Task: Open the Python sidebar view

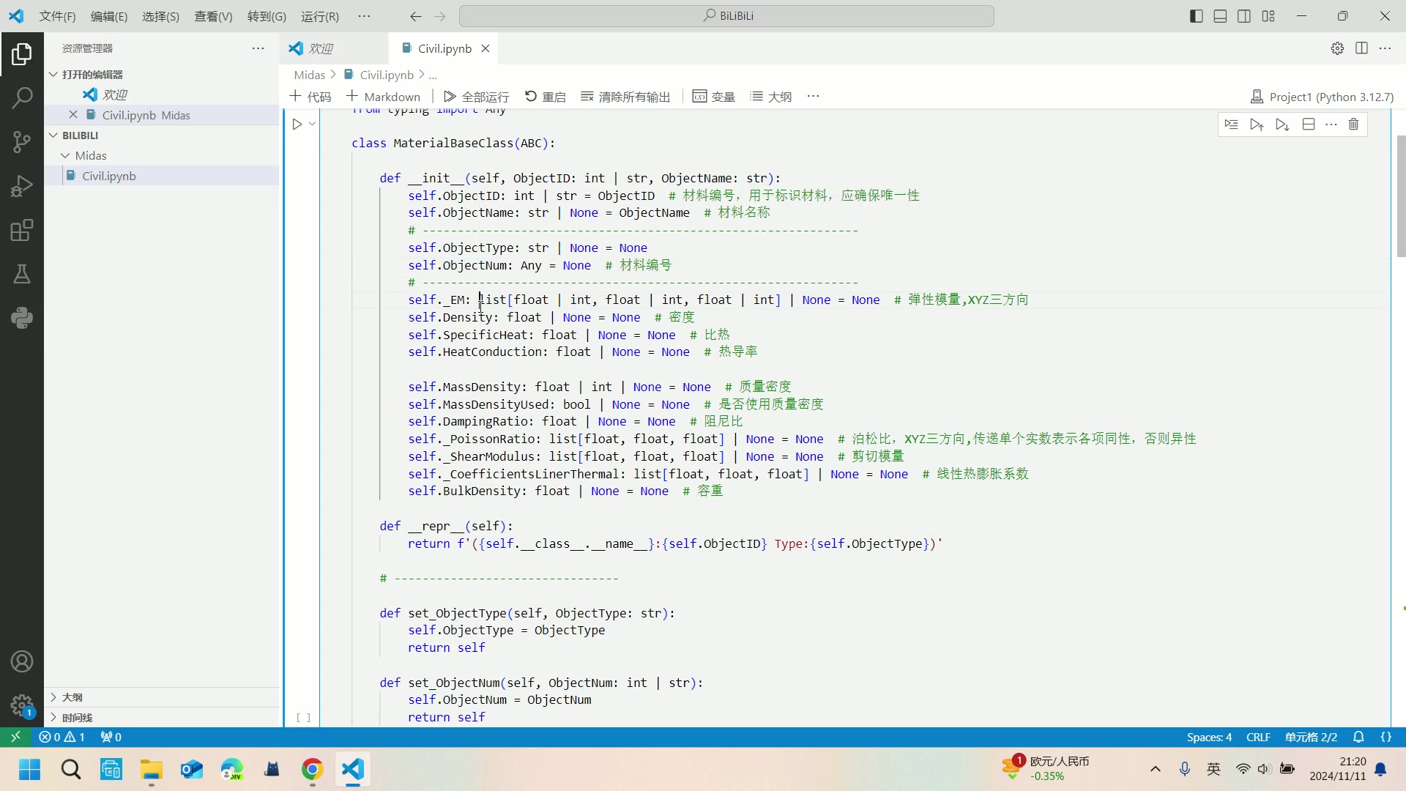Action: click(x=22, y=318)
